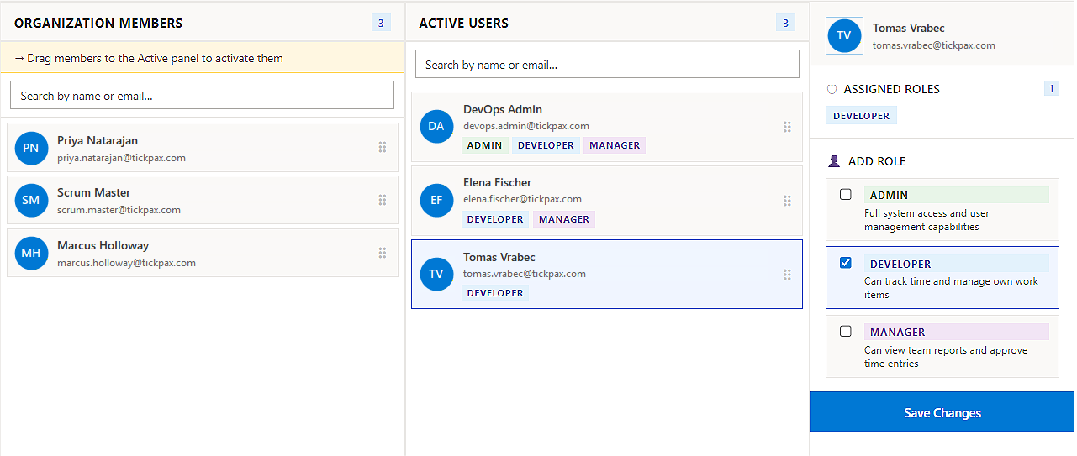Click the Active Users search field
This screenshot has height=456, width=1077.
click(x=607, y=64)
